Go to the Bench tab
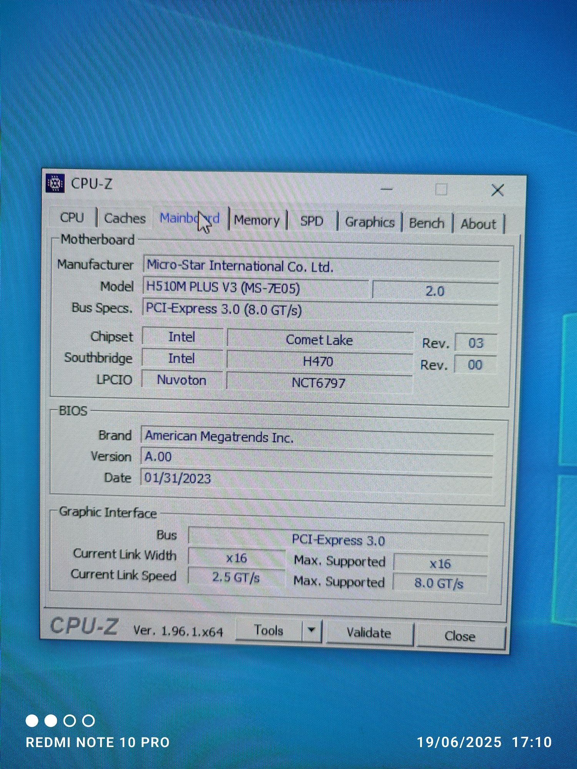 427,223
